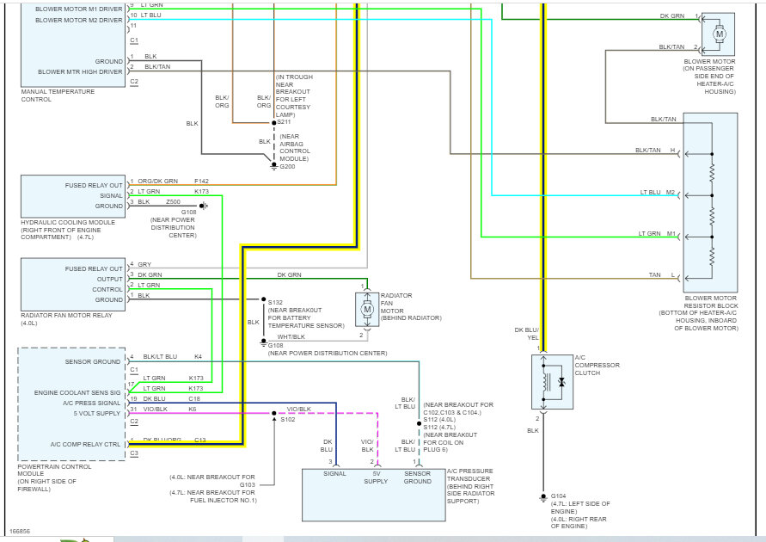This screenshot has height=542, width=766.
Task: Click the RADIATOR FAN MOTOR RELAY caption
Action: point(66,319)
